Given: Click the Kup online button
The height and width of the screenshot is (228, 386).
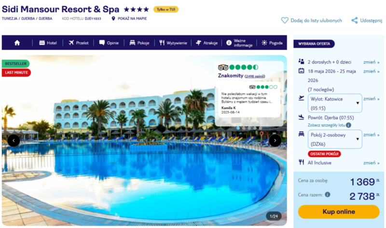Looking at the screenshot, I should pyautogui.click(x=339, y=212).
